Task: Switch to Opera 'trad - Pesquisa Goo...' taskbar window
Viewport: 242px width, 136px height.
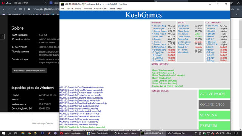Action: point(72,133)
